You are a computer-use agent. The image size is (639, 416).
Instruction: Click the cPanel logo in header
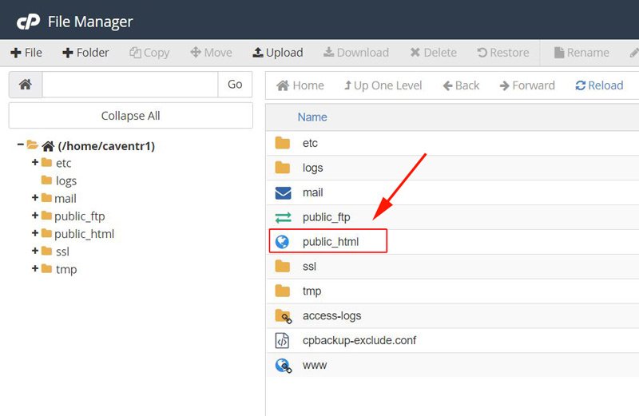(x=28, y=22)
